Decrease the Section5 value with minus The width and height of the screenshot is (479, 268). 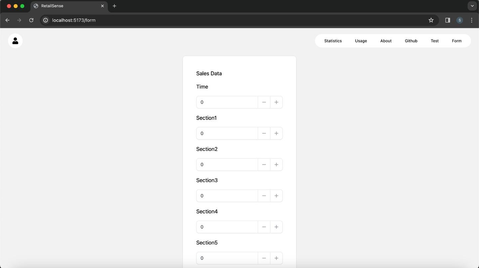pyautogui.click(x=264, y=258)
